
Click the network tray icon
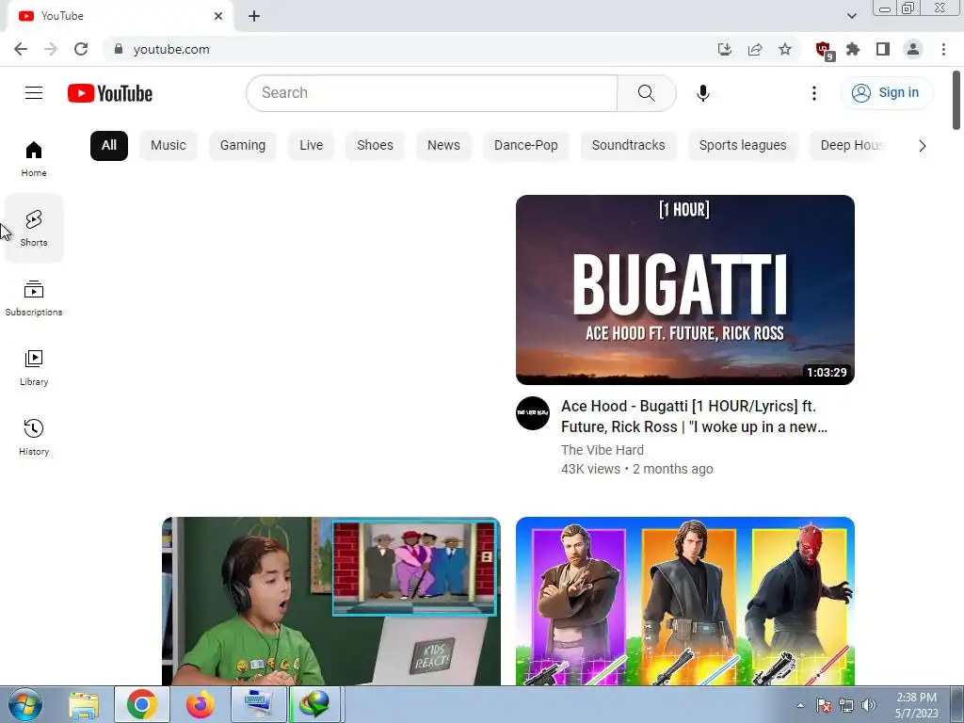(846, 705)
